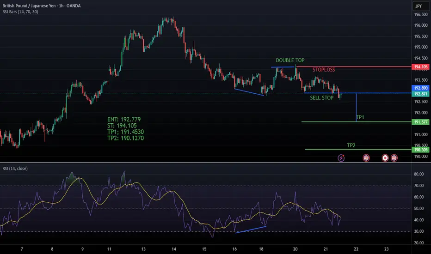Select the SELL STOP text annotation
This screenshot has width=431, height=254.
click(x=321, y=98)
